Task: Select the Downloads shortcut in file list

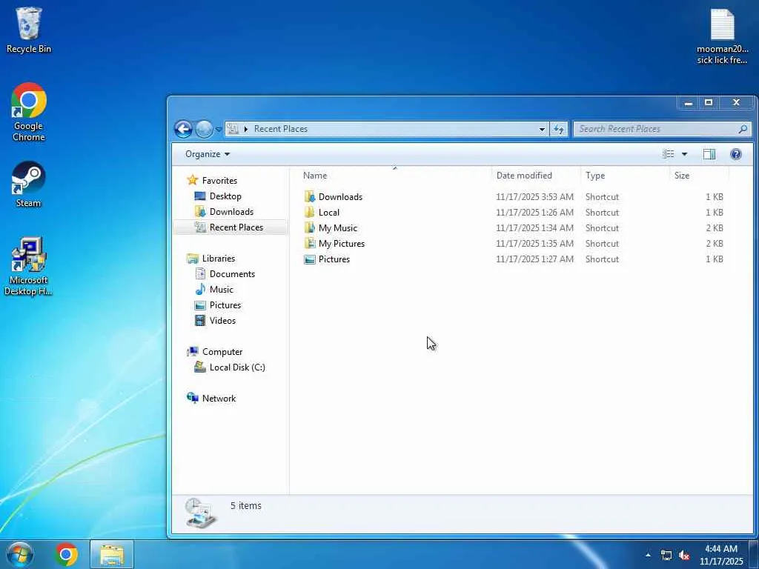Action: [x=340, y=197]
